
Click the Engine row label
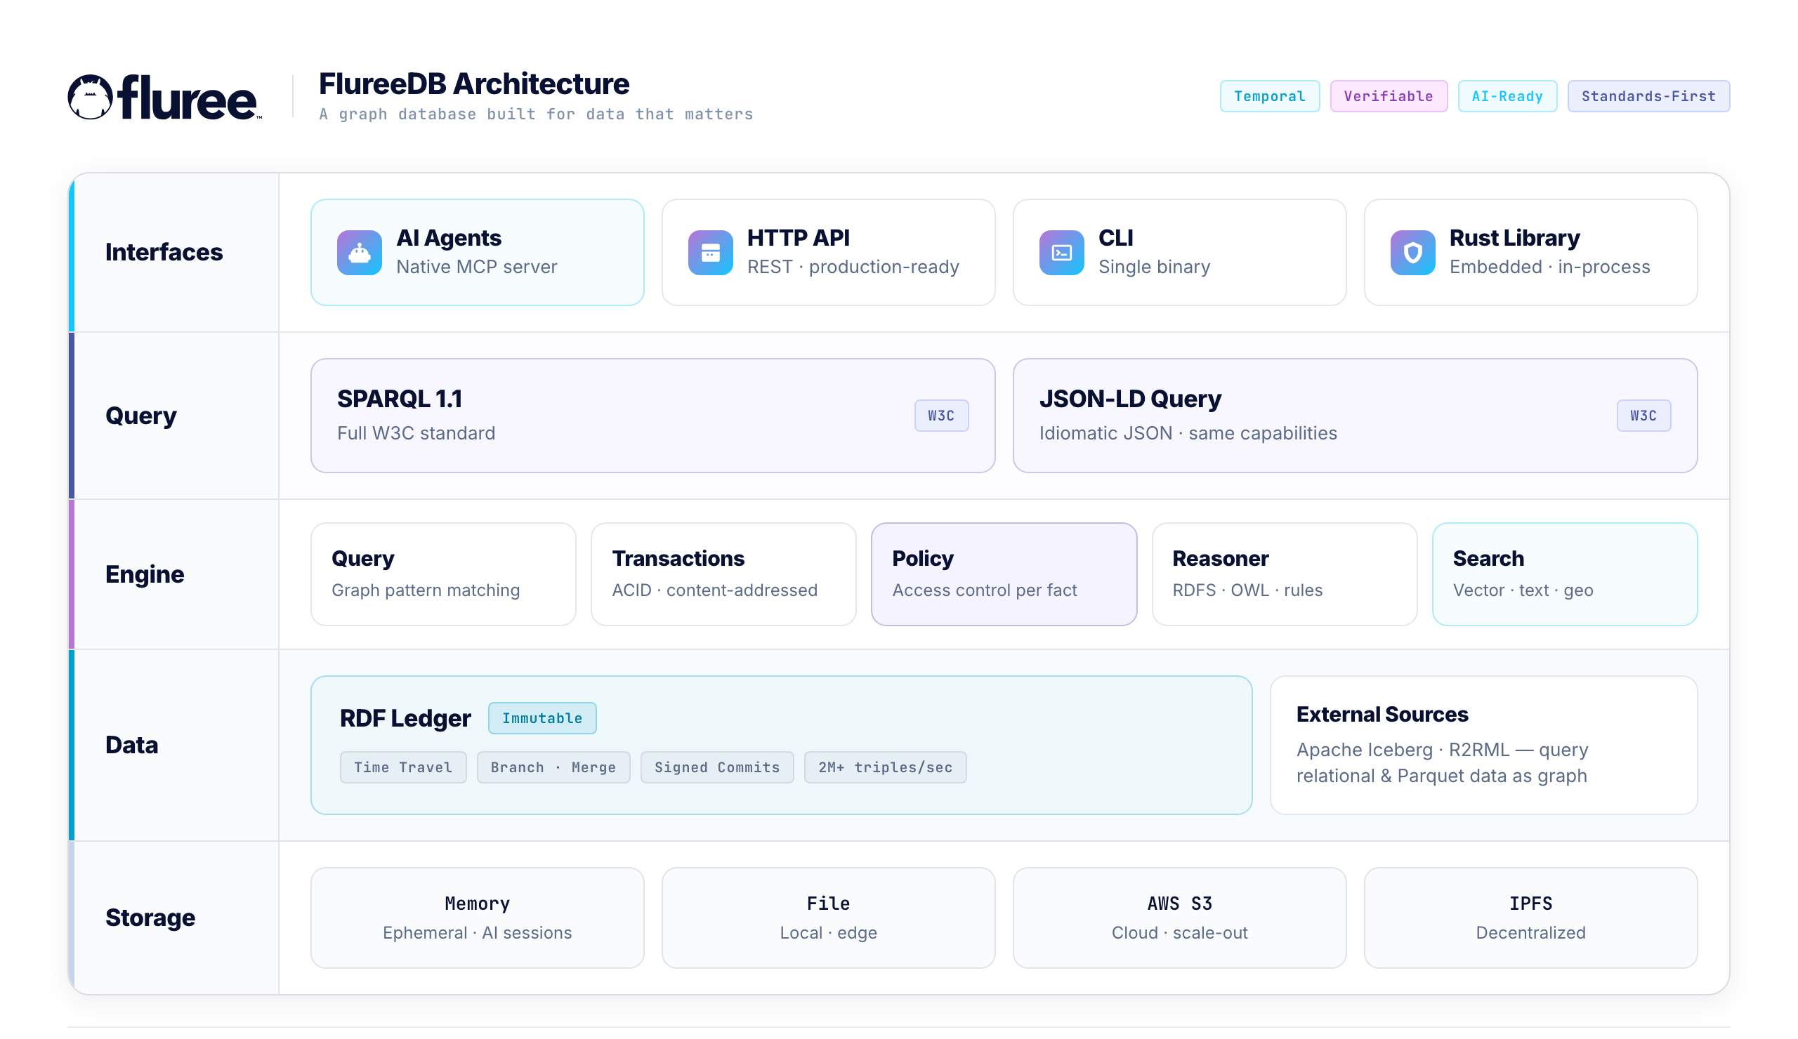(145, 574)
